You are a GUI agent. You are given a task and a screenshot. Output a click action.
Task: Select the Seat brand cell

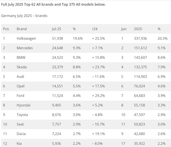pos(21,124)
